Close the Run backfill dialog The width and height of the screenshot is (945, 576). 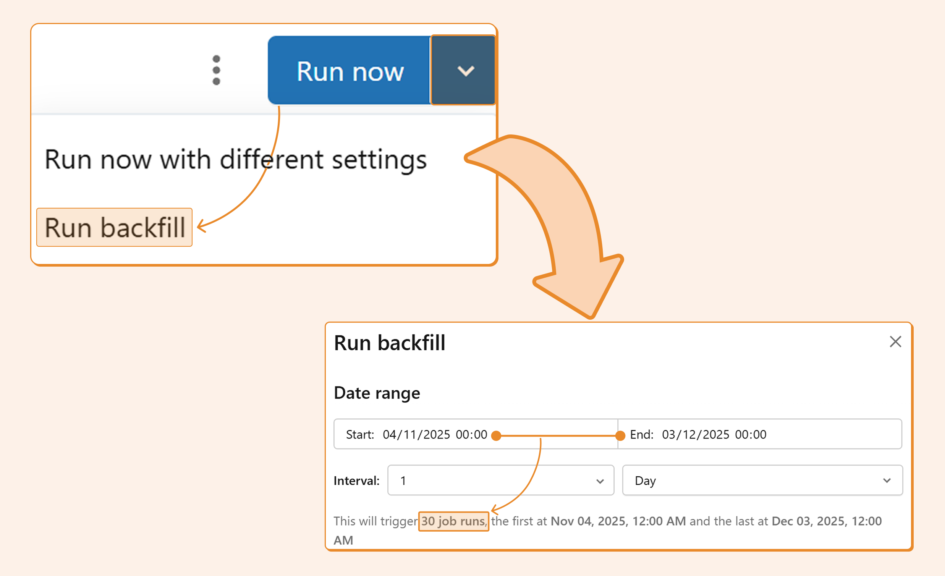click(895, 341)
